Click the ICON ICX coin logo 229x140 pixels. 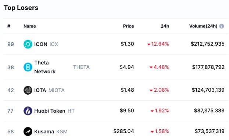28,44
